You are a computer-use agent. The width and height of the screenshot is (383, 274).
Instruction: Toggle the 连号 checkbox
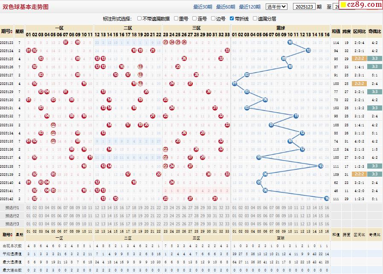tap(194, 19)
